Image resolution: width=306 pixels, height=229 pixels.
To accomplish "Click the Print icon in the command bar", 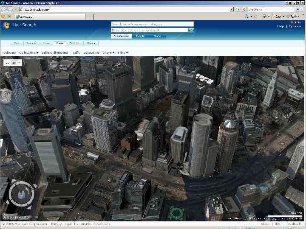I will [264, 17].
